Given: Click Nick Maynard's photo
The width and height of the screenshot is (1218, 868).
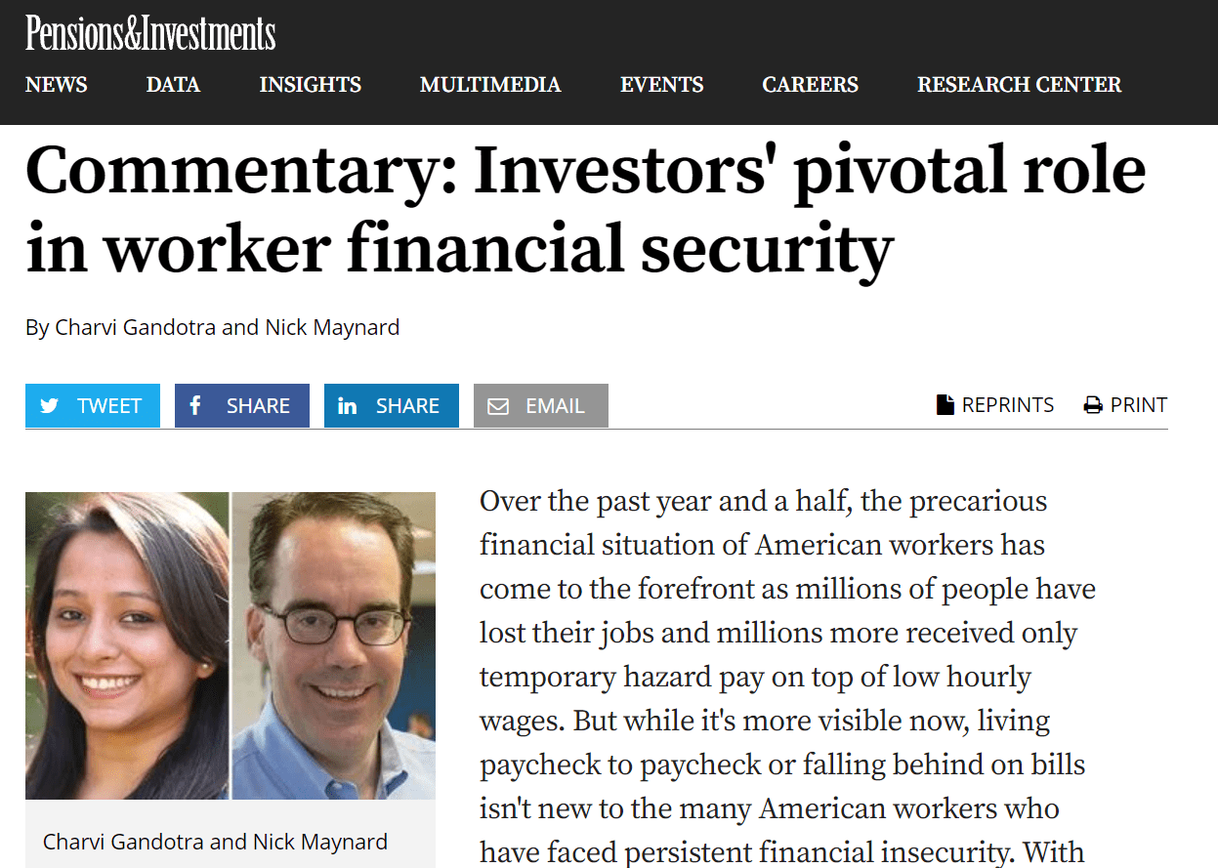Looking at the screenshot, I should [x=334, y=645].
